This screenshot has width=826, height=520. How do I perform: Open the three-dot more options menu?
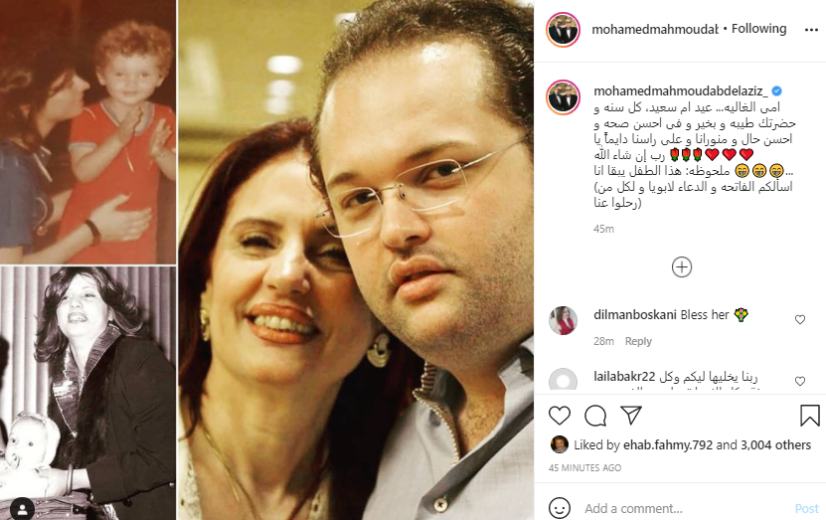[x=811, y=30]
